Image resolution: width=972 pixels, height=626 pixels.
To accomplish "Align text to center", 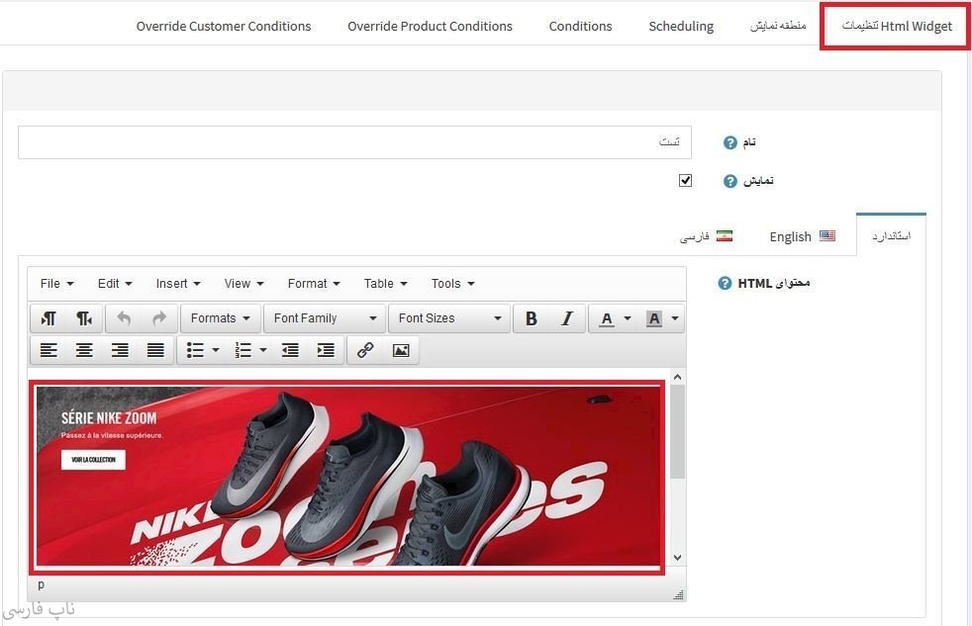I will [84, 350].
